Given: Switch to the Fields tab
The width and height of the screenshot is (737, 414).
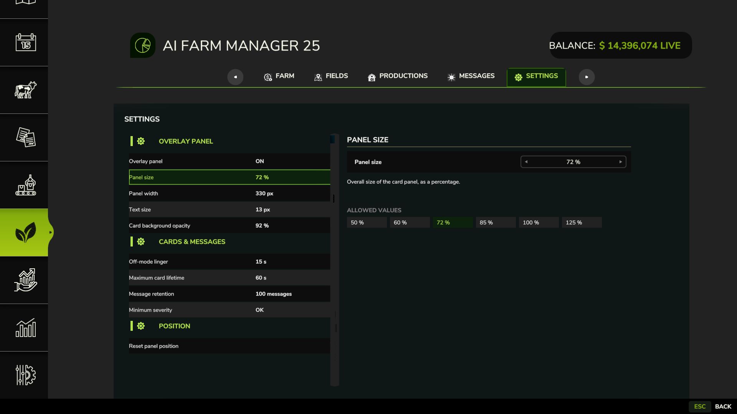Looking at the screenshot, I should (331, 76).
